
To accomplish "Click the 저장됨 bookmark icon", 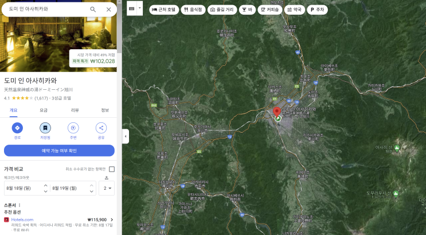I will [x=45, y=128].
